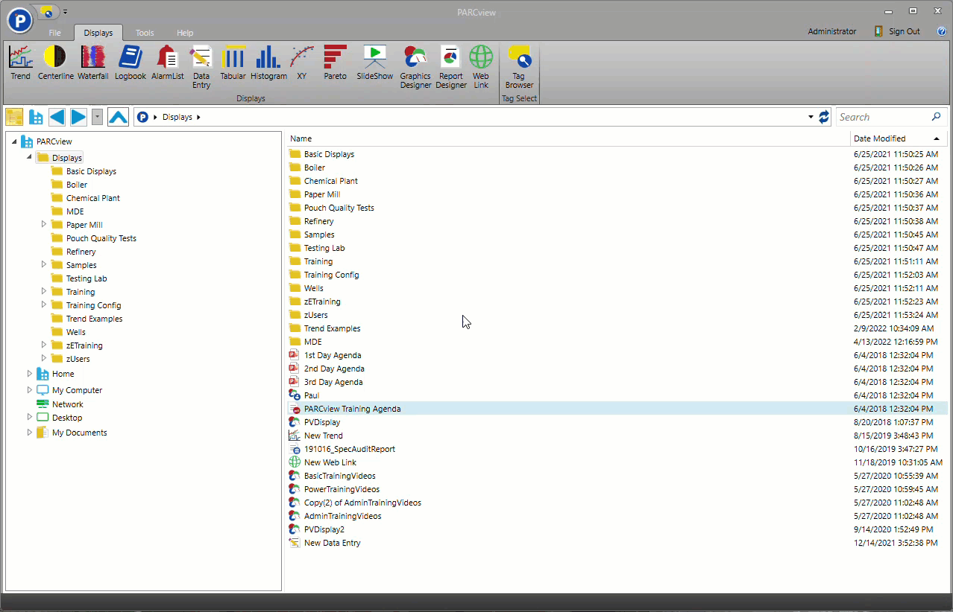This screenshot has height=612, width=953.
Task: Expand the Paper Mill tree folder
Action: (43, 224)
